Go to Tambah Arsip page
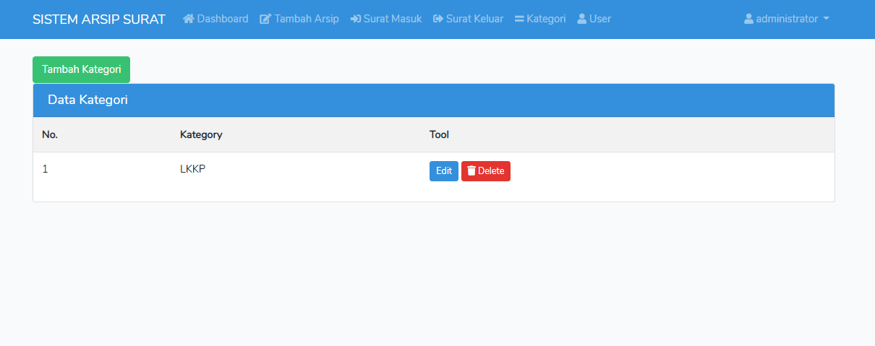The height and width of the screenshot is (346, 875). click(x=299, y=19)
